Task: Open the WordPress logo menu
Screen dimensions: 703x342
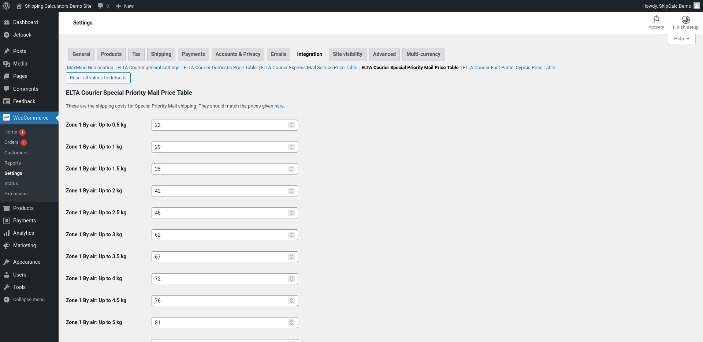Action: pyautogui.click(x=6, y=6)
